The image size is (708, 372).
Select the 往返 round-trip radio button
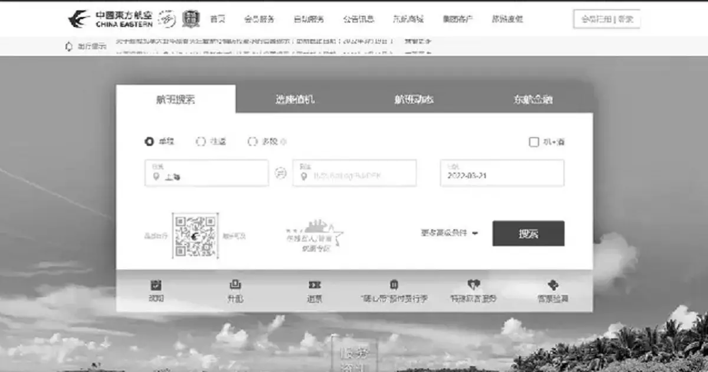201,142
